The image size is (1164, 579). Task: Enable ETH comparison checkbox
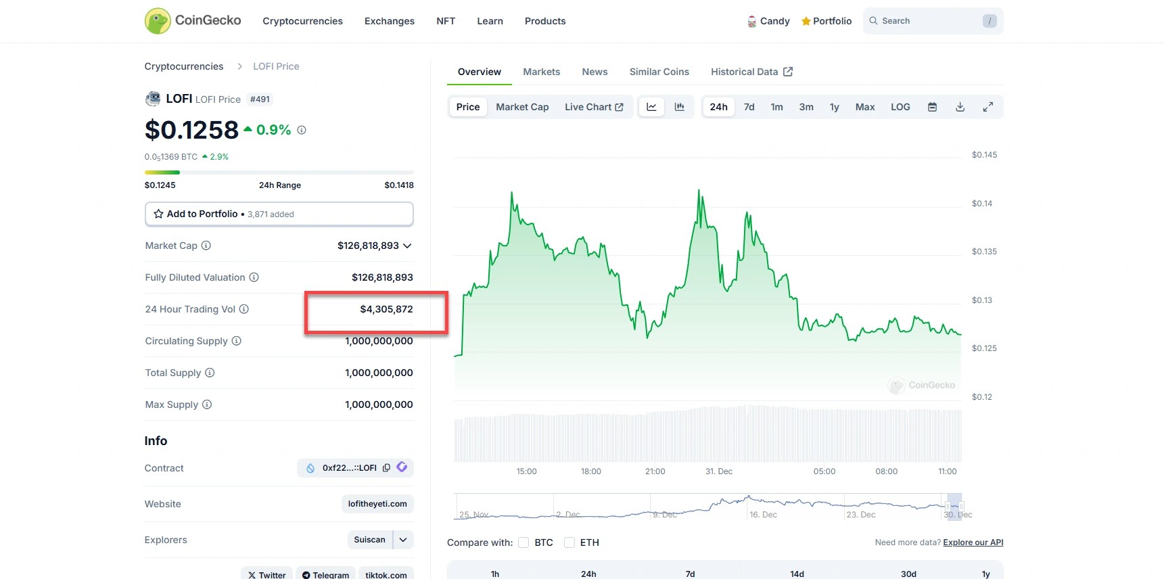tap(569, 542)
